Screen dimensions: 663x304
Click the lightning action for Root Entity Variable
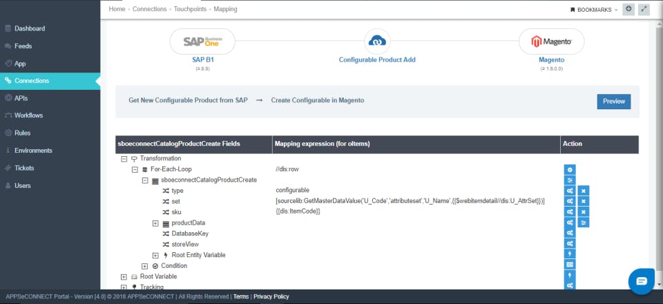(570, 254)
